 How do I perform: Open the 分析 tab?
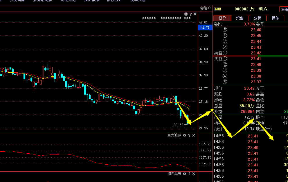point(258,18)
